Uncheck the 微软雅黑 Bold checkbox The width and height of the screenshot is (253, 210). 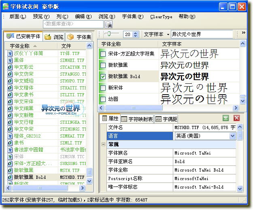103,76
